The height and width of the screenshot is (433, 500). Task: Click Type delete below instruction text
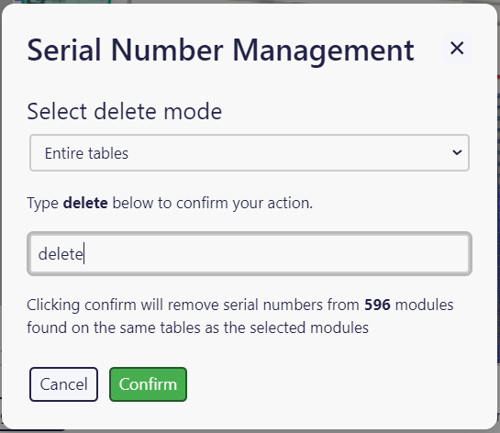pos(170,203)
